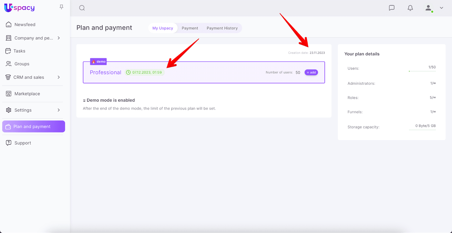
Task: Open Newsfeed from the sidebar
Action: [25, 25]
